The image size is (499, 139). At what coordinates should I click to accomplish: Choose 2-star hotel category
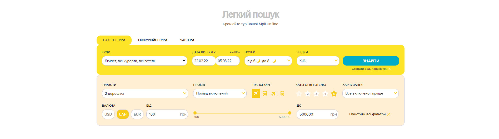coord(308,93)
